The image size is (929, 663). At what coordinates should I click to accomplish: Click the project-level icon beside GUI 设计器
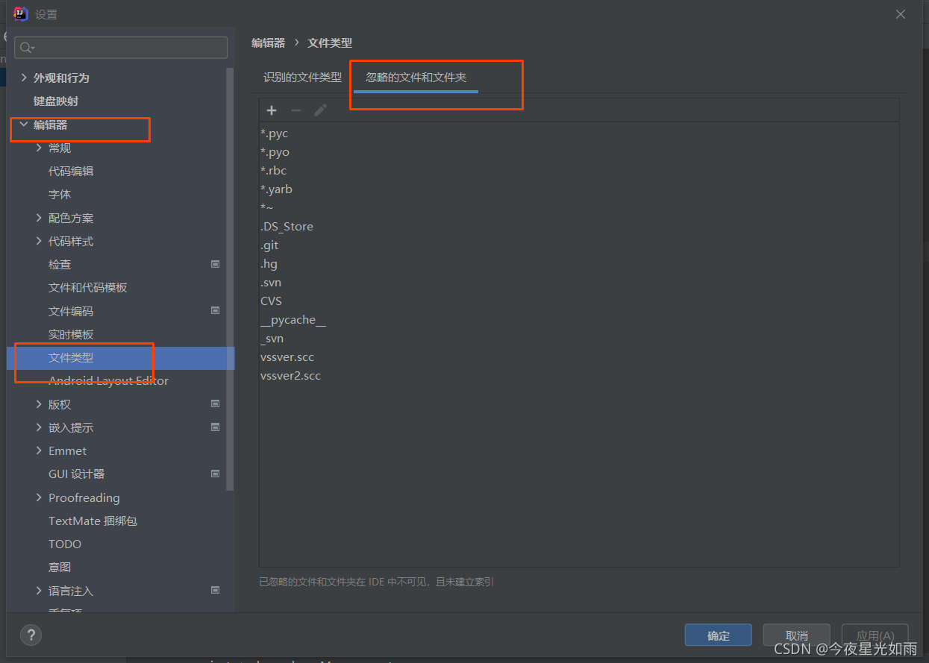(215, 474)
